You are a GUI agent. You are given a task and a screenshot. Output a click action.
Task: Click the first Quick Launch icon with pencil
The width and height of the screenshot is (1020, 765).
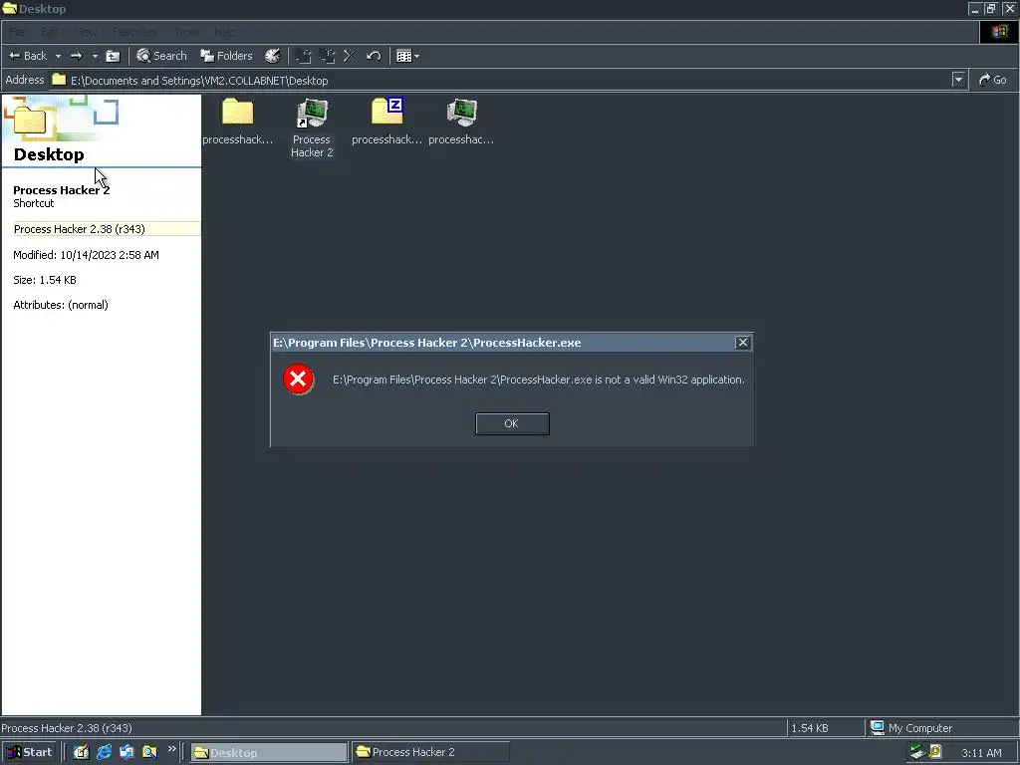pyautogui.click(x=81, y=752)
